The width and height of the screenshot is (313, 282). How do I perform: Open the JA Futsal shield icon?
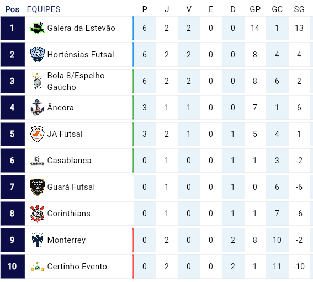pyautogui.click(x=37, y=134)
